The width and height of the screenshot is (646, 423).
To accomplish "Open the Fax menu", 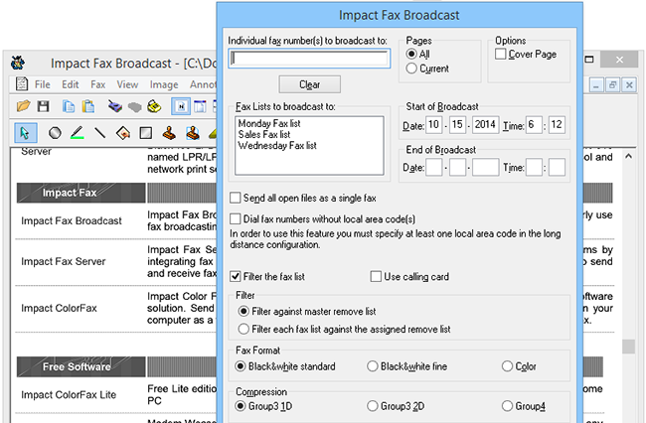I will coord(98,84).
